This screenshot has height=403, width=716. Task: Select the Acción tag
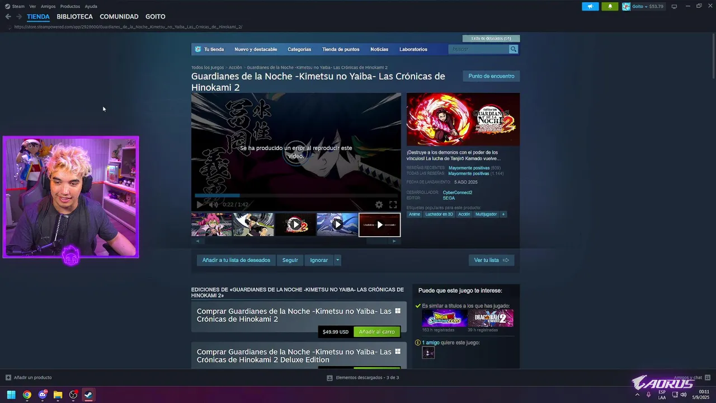pyautogui.click(x=464, y=214)
